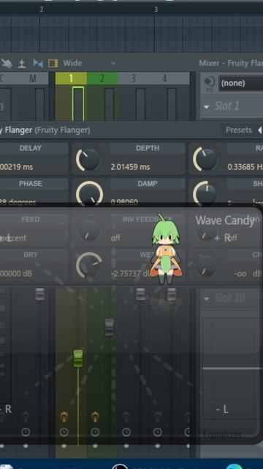
Task: Click the blue bow-tie icon in mixer toolbar
Action: coord(38,64)
